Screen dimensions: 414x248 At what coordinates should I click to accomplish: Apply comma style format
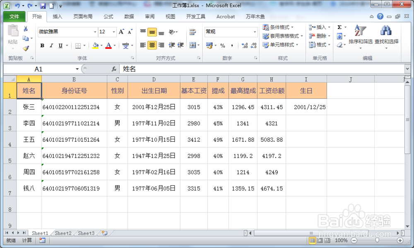click(232, 45)
